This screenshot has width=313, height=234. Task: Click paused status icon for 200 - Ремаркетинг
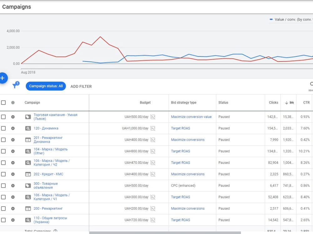pos(13,208)
